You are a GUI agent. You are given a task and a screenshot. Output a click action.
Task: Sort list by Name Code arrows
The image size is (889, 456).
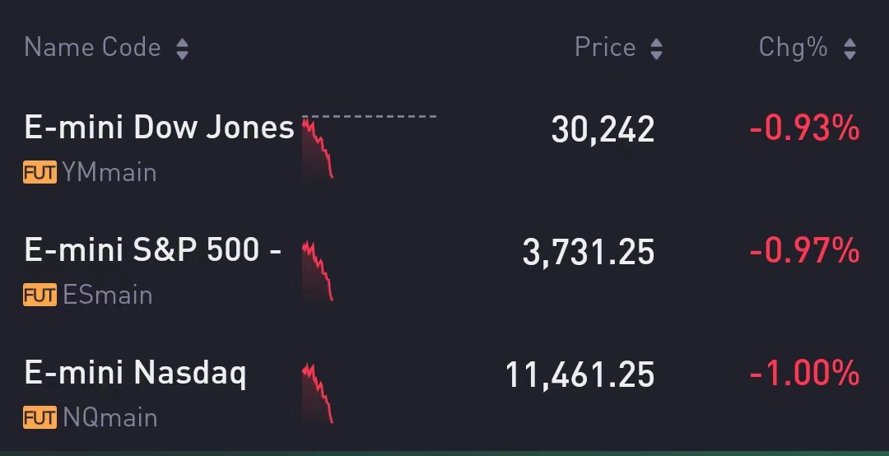pos(182,49)
